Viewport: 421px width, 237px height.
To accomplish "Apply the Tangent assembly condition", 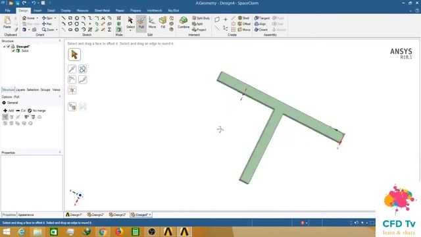I will 262,18.
